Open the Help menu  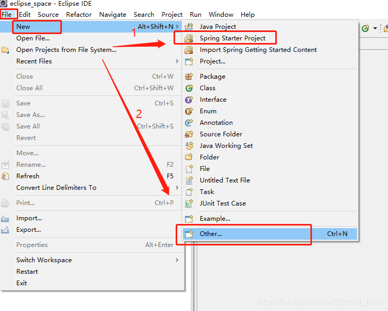pyautogui.click(x=247, y=15)
